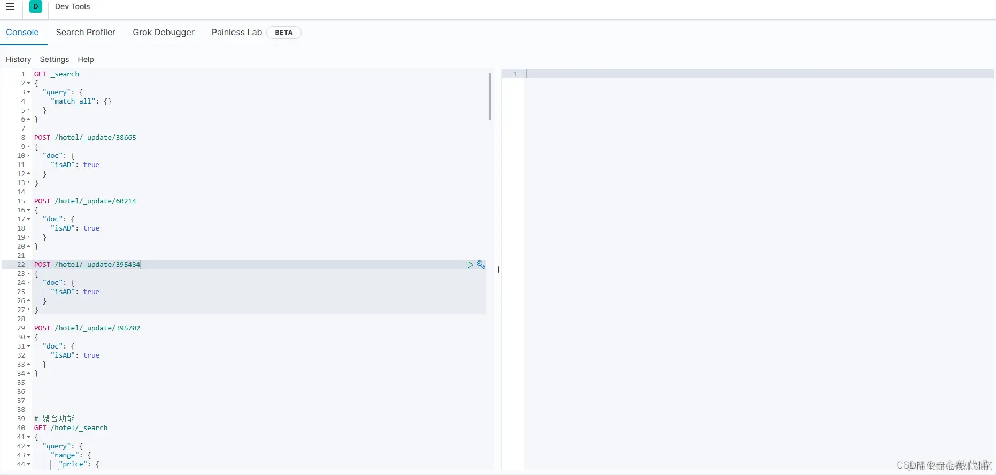Switch to the Console tab
Viewport: 996px width, 475px height.
[22, 32]
